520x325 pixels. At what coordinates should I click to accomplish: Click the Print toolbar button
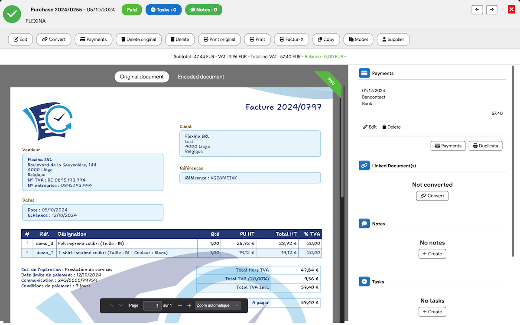(x=257, y=39)
